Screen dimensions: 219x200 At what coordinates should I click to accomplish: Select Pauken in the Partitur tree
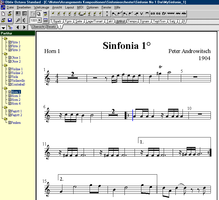coord(16,123)
